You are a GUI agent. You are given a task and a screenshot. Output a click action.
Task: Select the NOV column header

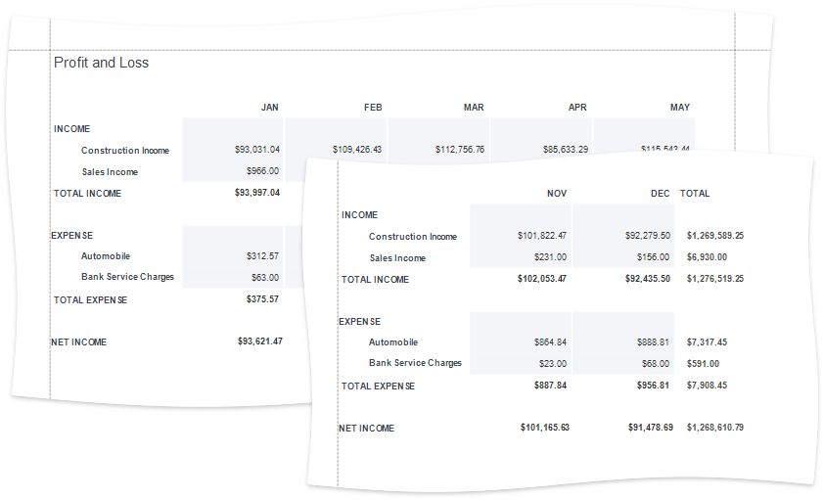tap(556, 194)
